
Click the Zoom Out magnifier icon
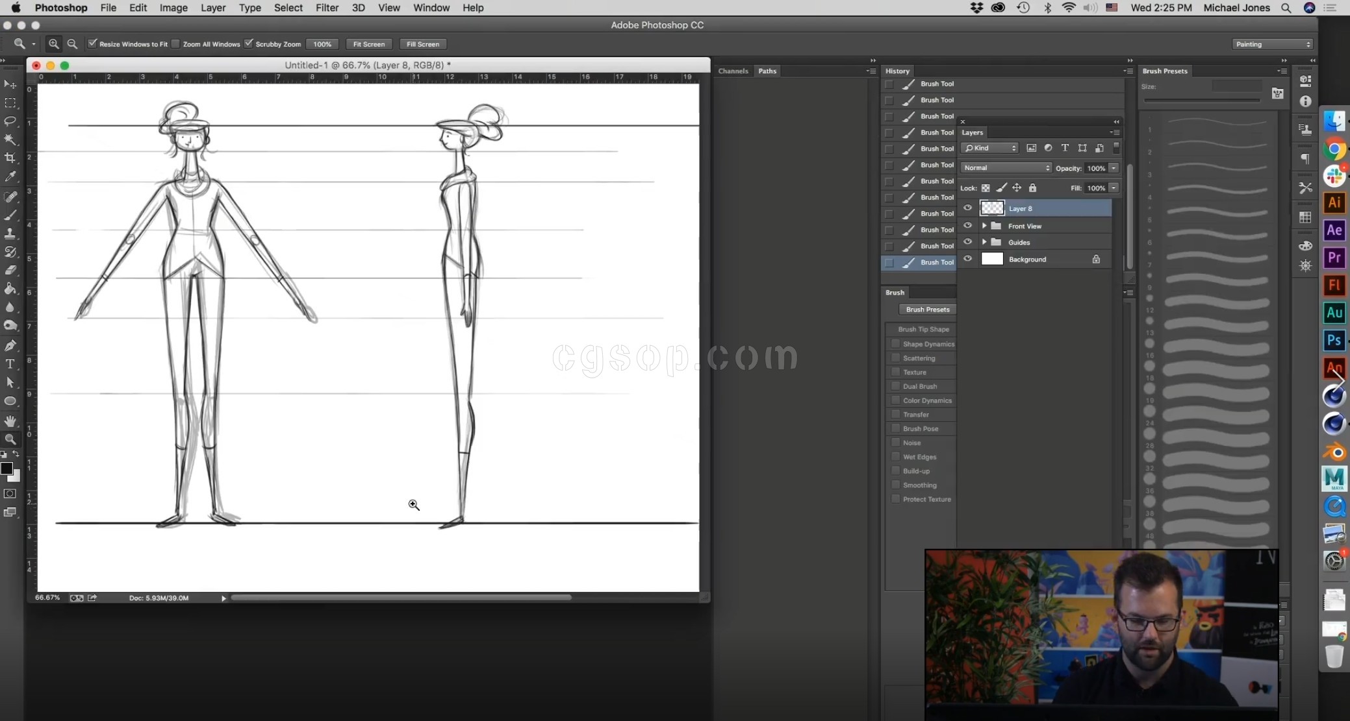tap(72, 44)
